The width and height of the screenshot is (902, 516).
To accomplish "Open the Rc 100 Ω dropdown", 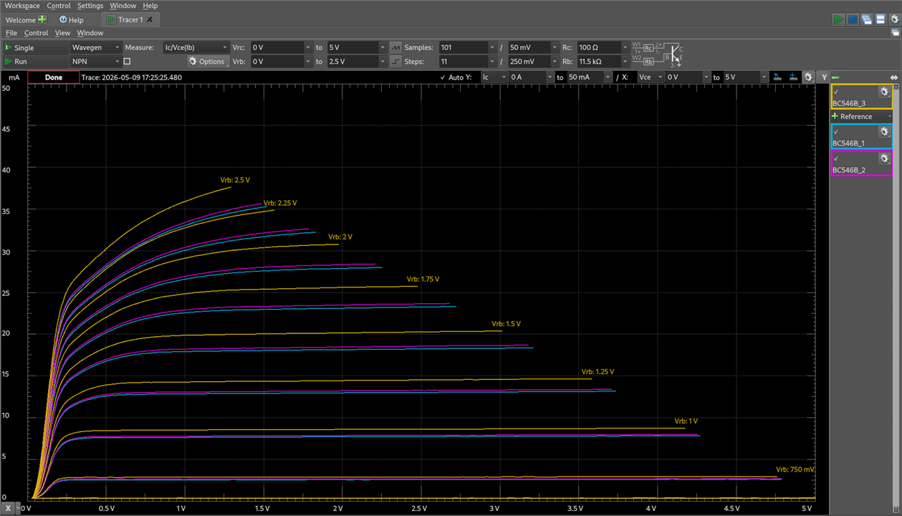I will (603, 47).
